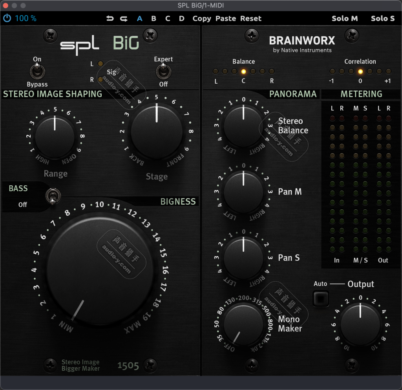This screenshot has height=390, width=402.
Task: Toggle the Expert mode switch
Action: pyautogui.click(x=163, y=72)
